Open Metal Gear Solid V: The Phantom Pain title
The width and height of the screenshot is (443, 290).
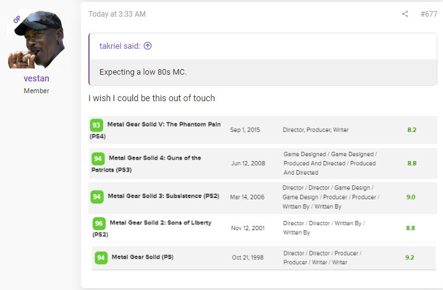click(155, 130)
